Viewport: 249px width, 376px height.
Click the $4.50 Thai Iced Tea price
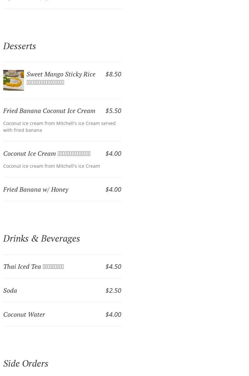point(113,267)
